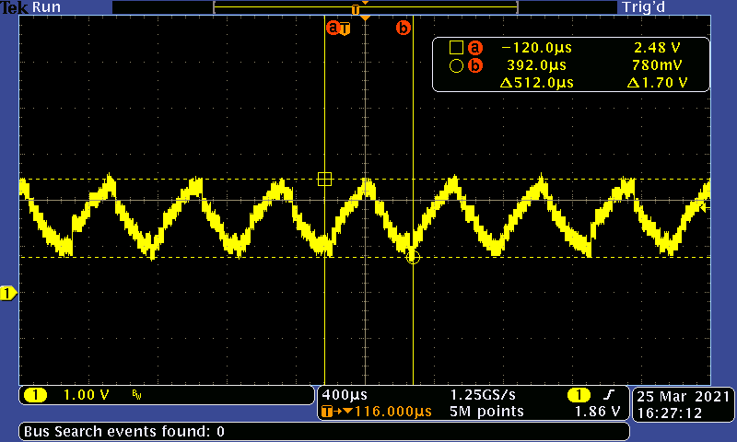Select the circle cursor marker on the waveform
Screen dimensions: 737x442
[x=413, y=258]
